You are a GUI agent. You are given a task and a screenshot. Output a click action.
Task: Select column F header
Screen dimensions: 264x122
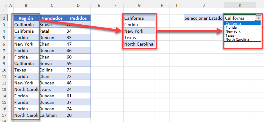tap(115, 6)
